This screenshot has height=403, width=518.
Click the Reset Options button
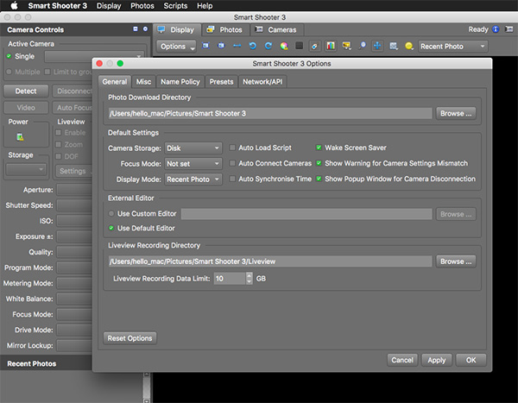pyautogui.click(x=130, y=338)
